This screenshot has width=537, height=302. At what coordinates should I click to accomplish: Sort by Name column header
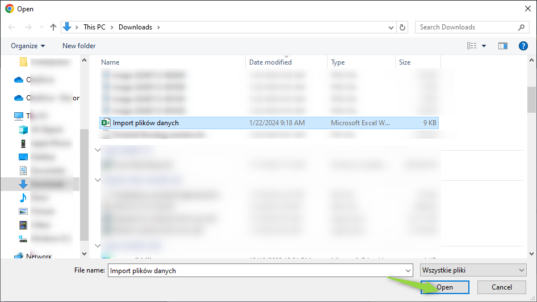[111, 62]
